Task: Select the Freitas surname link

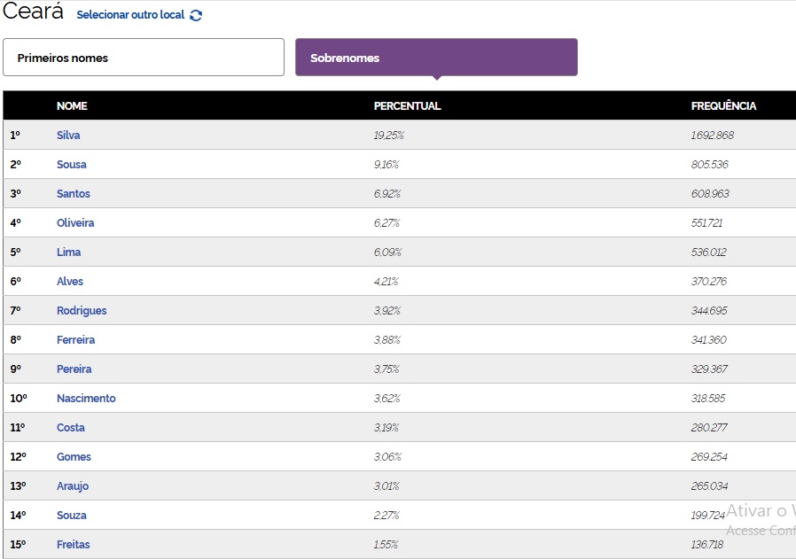Action: click(74, 545)
